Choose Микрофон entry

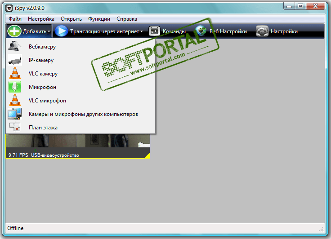(x=81, y=87)
